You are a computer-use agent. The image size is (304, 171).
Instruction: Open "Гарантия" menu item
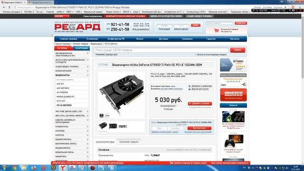(211, 39)
